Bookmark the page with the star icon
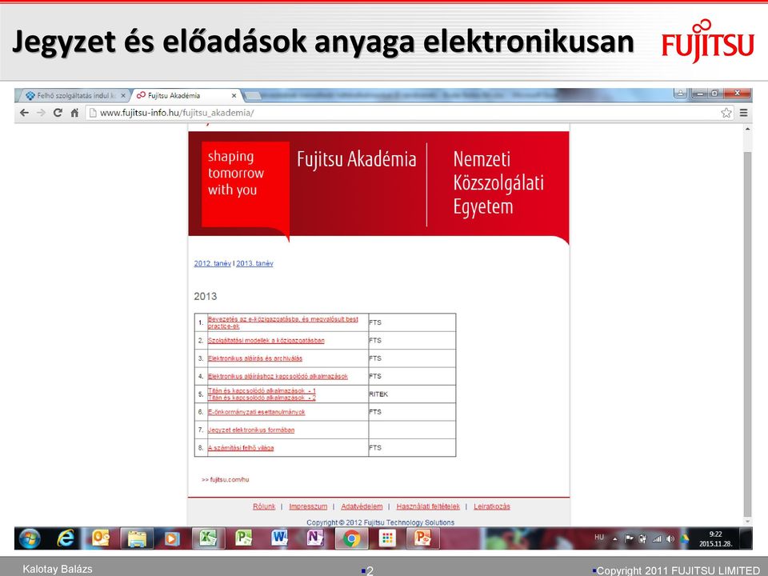 (x=726, y=113)
